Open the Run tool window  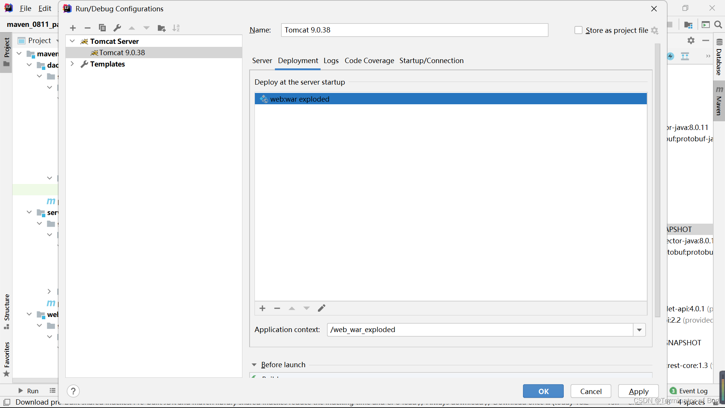(28, 391)
